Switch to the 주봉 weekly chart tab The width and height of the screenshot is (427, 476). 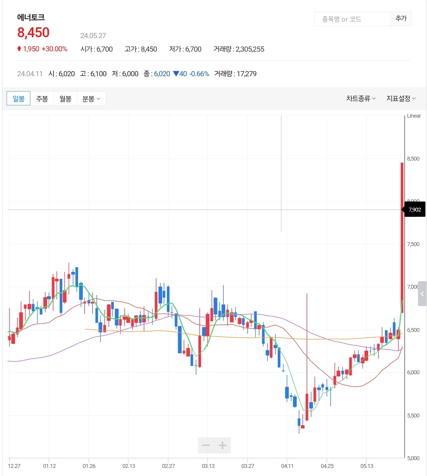[x=42, y=98]
